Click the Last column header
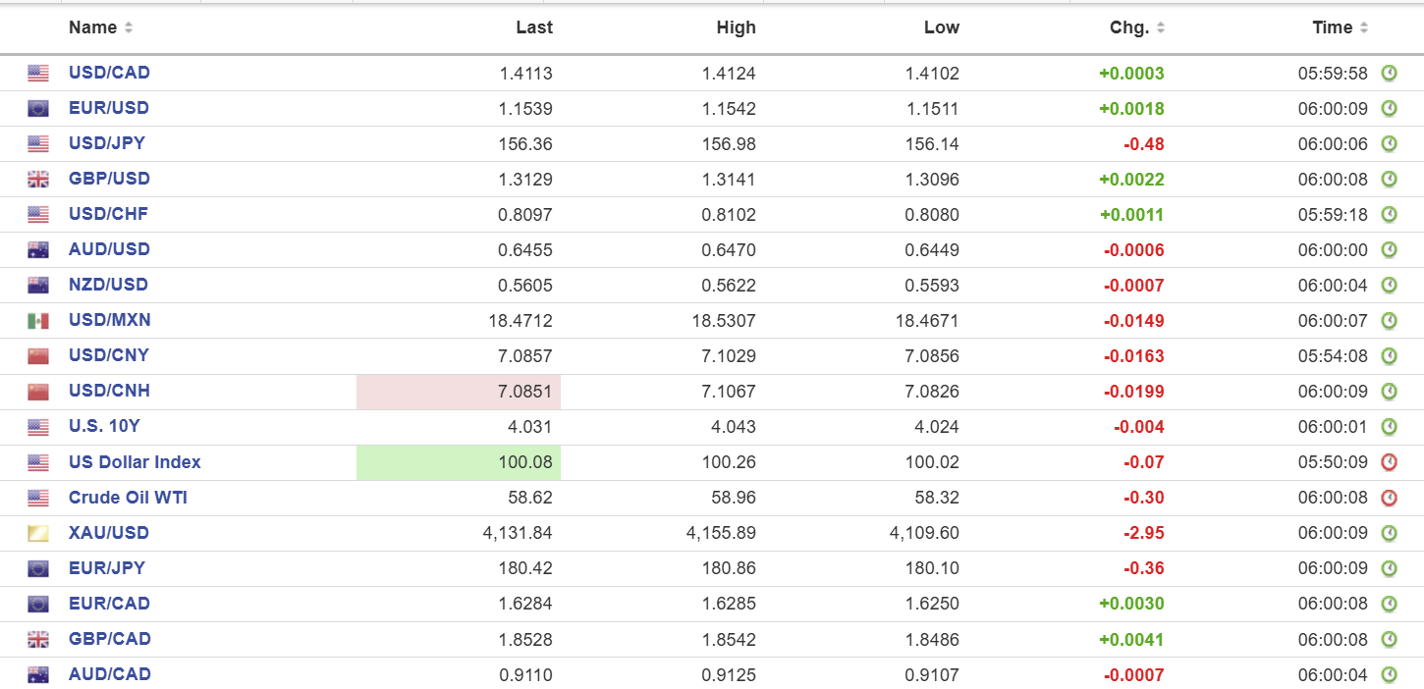Viewport: 1424px width, 689px height. (x=533, y=27)
